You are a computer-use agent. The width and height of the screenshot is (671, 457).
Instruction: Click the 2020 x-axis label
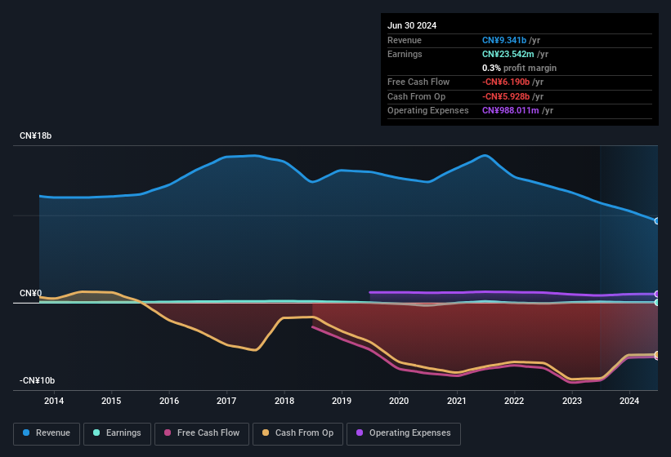tap(399, 401)
